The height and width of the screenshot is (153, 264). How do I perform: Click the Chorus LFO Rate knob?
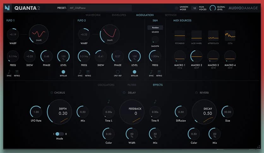36,112
